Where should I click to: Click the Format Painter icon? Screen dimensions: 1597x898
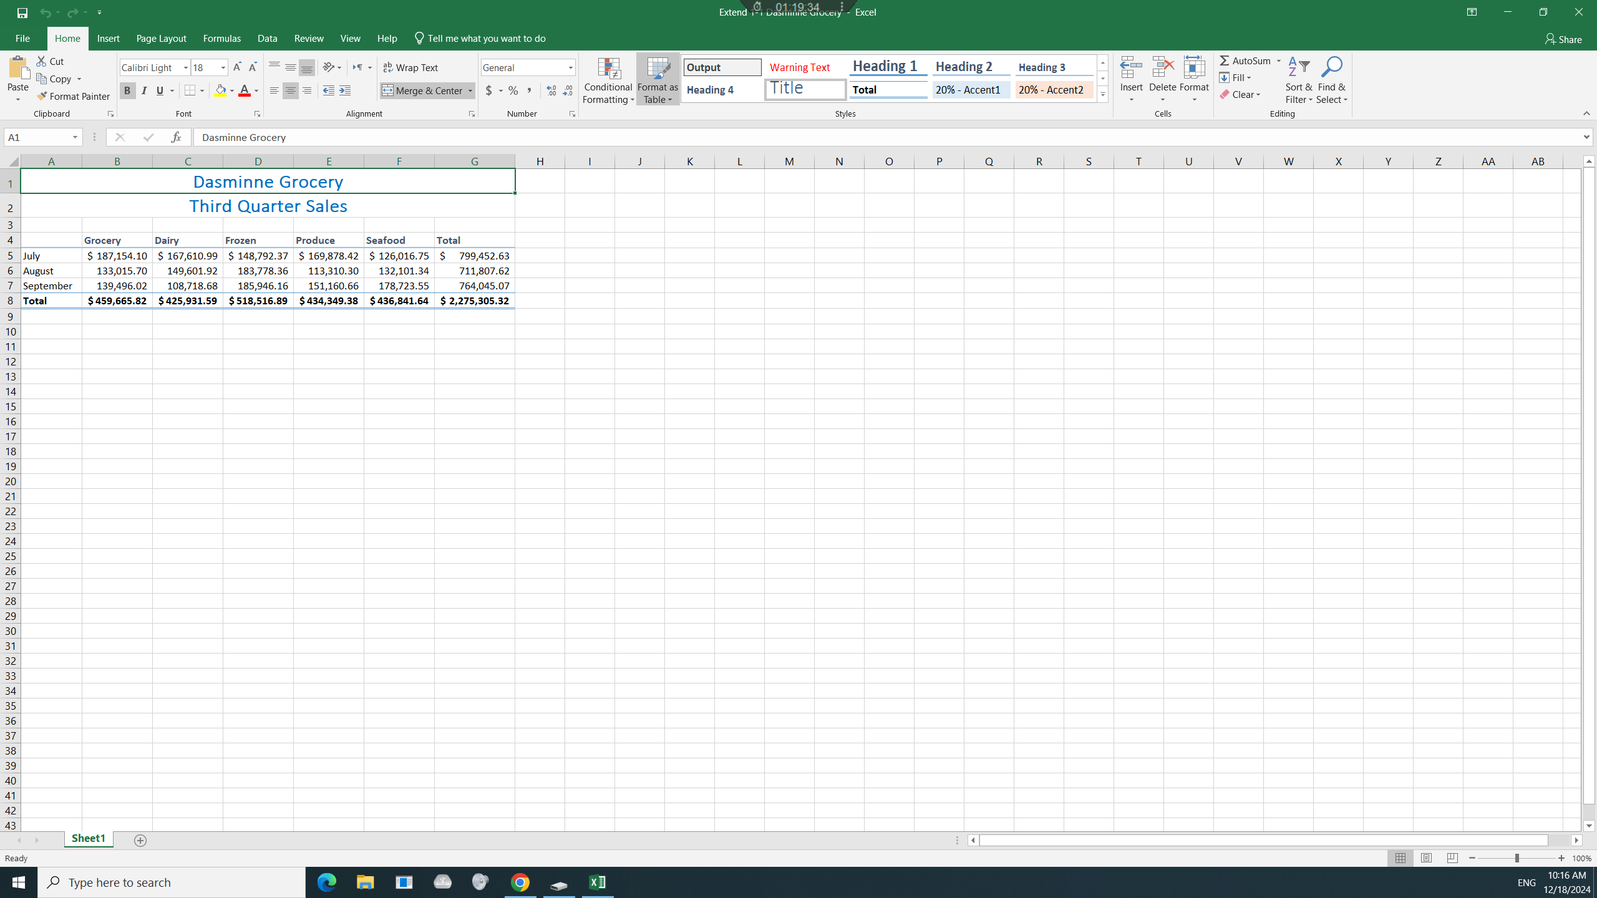(x=42, y=96)
